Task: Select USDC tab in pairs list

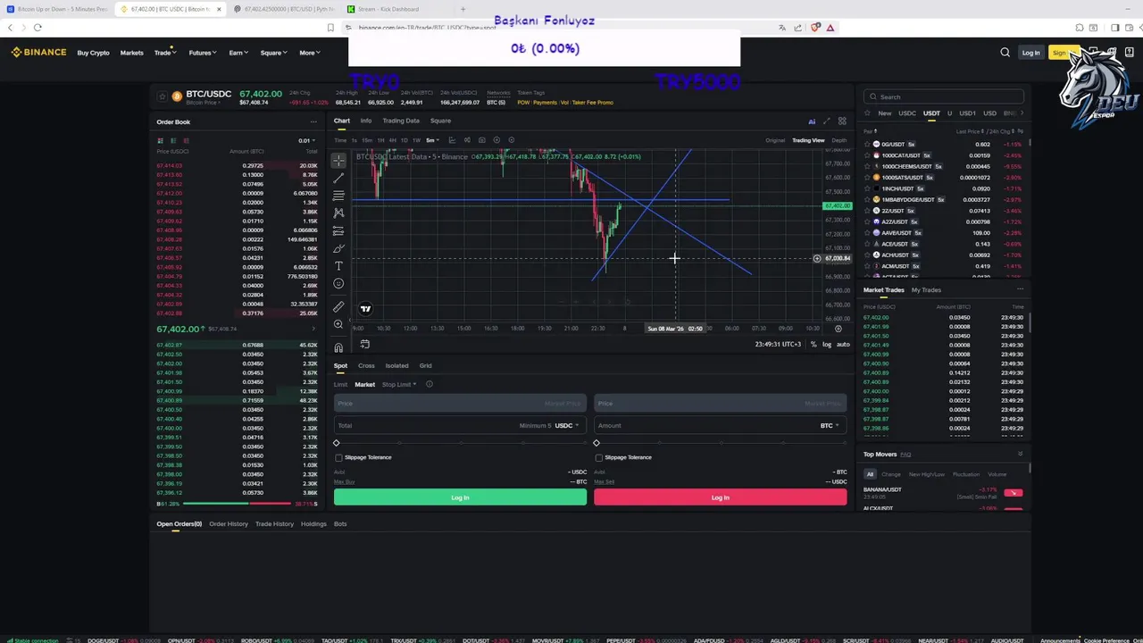Action: click(907, 113)
